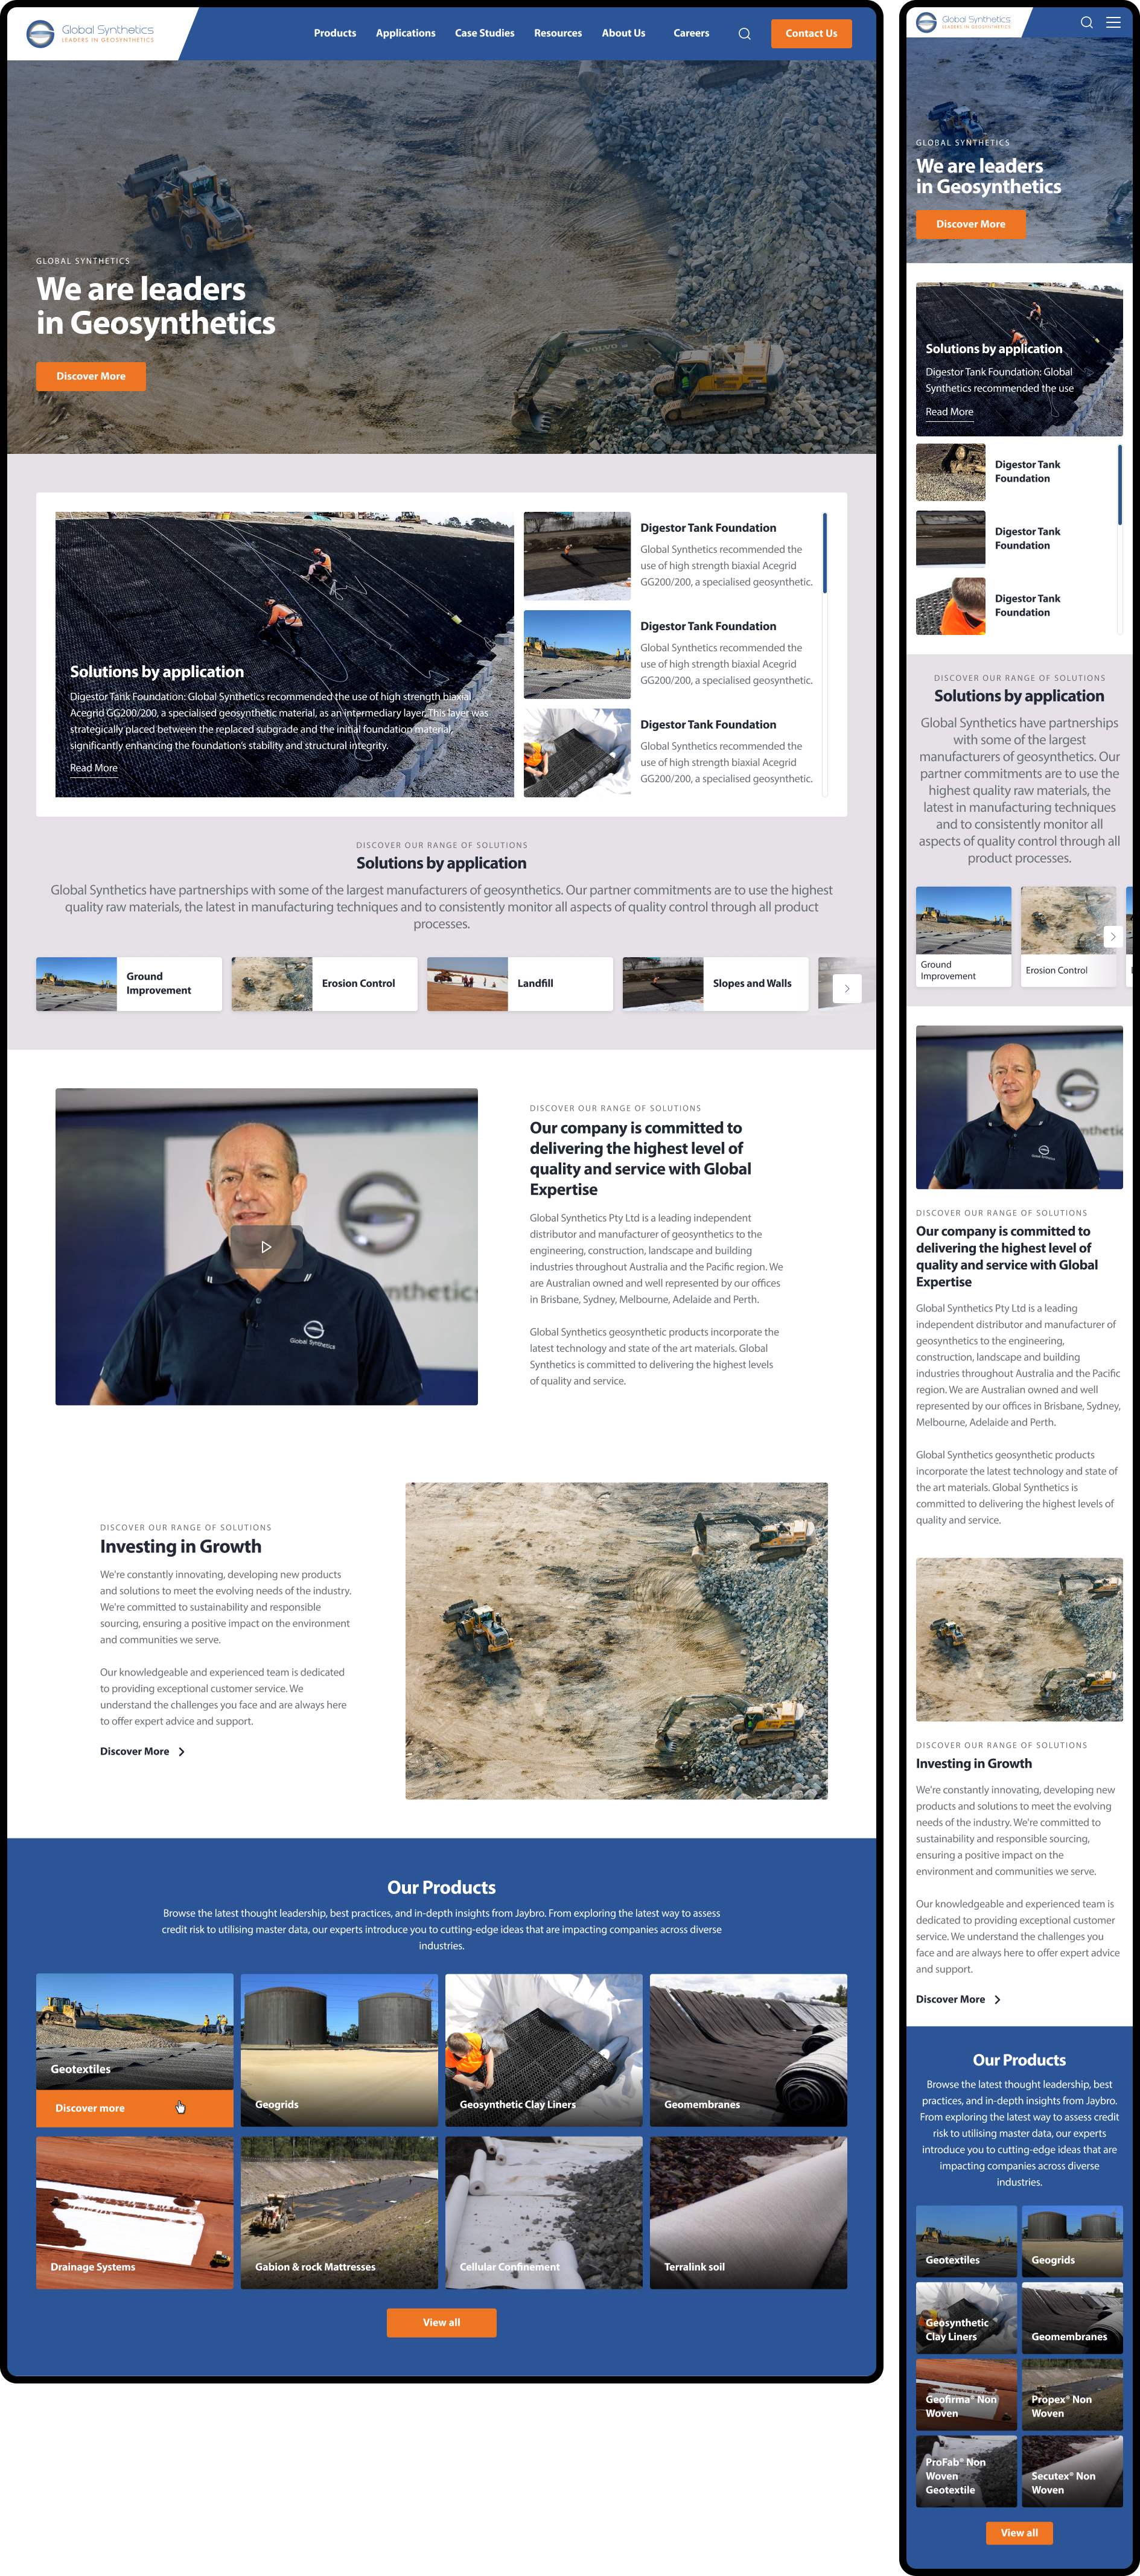
Task: Advance the mobile application carousel with arrow
Action: pos(1112,936)
